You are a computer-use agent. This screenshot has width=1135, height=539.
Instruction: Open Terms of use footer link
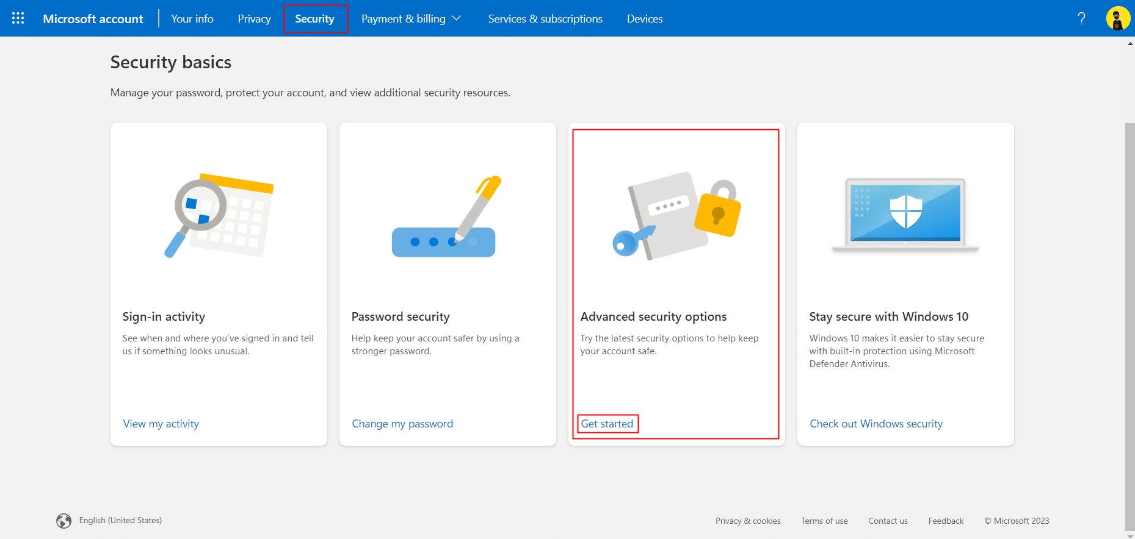[x=824, y=521]
